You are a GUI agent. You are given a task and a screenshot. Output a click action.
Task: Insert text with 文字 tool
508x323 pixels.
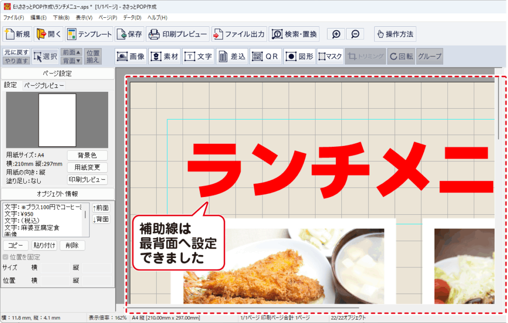click(x=198, y=57)
